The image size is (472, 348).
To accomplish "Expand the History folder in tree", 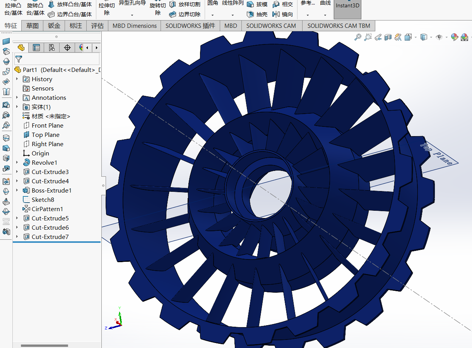I will click(17, 79).
